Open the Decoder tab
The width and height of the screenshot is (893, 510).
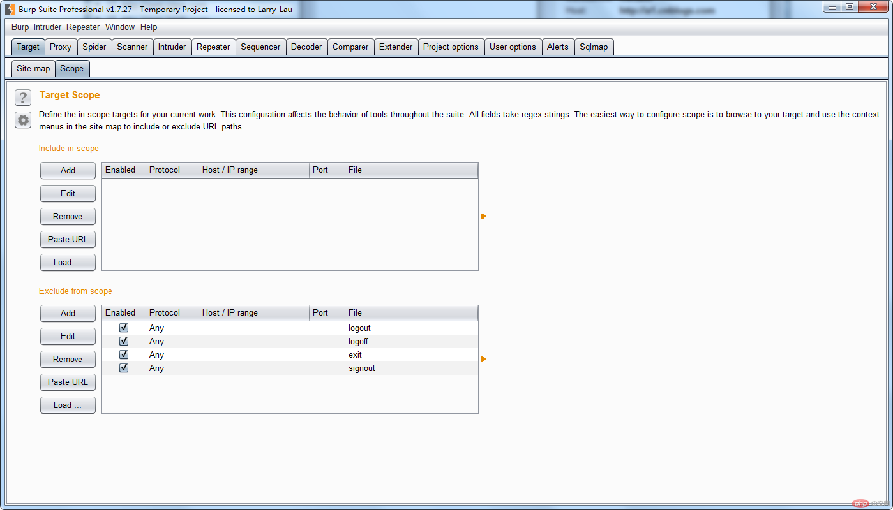306,47
